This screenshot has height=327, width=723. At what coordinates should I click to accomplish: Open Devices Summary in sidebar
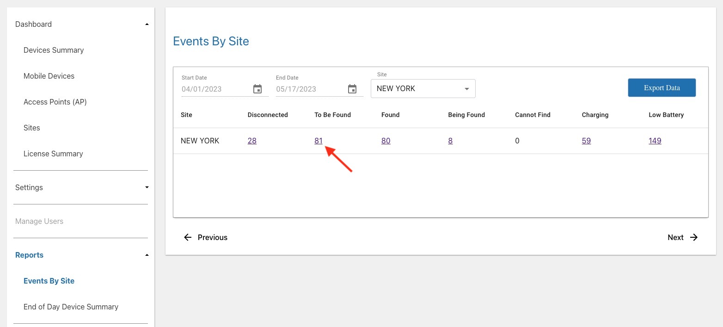(54, 50)
